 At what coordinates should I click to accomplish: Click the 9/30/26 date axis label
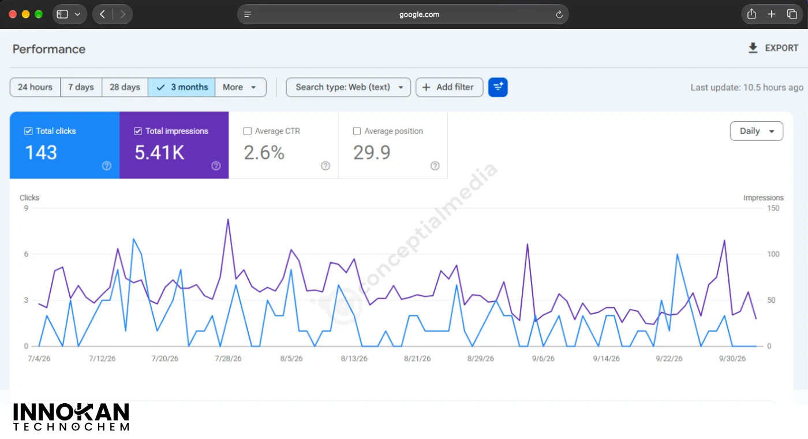[732, 359]
